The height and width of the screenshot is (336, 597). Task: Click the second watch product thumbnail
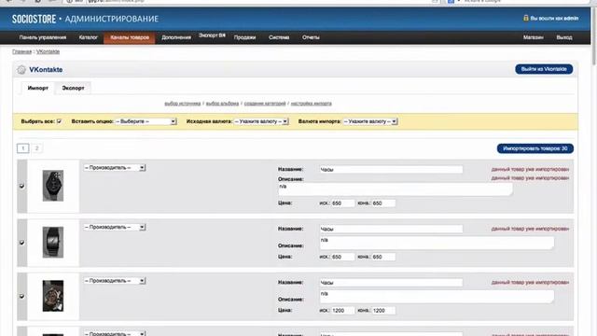53,243
